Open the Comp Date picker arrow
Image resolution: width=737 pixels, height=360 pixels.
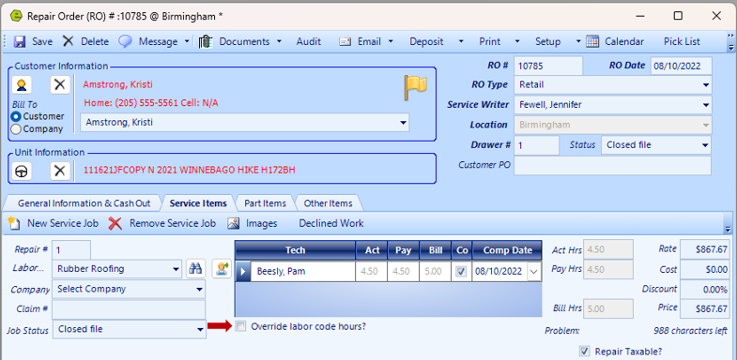pyautogui.click(x=534, y=272)
